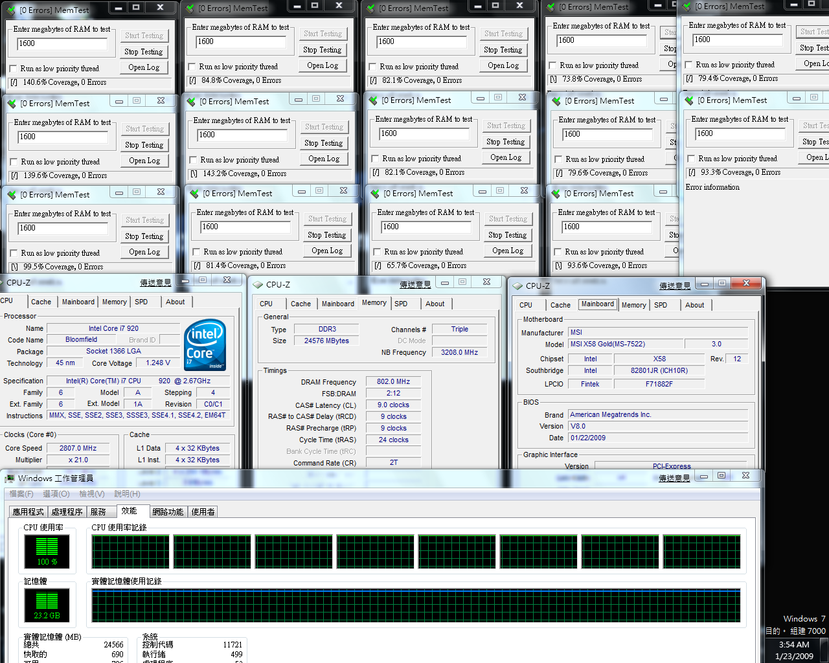Screen dimensions: 829x663
Task: Open the 檢視(V) menu in Task Manager
Action: (x=92, y=494)
